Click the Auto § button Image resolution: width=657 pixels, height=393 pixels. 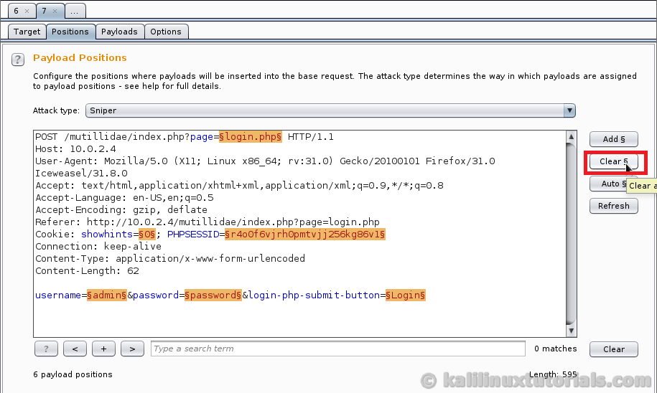(609, 184)
